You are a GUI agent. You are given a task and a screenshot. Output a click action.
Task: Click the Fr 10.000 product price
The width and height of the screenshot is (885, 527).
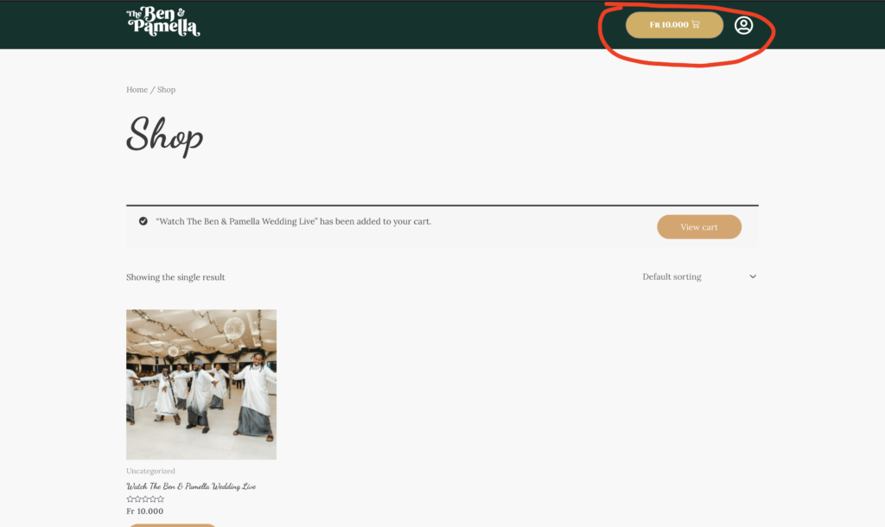[x=145, y=511]
